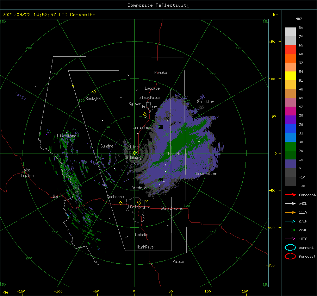Click the Didsbury city label

click(x=133, y=158)
